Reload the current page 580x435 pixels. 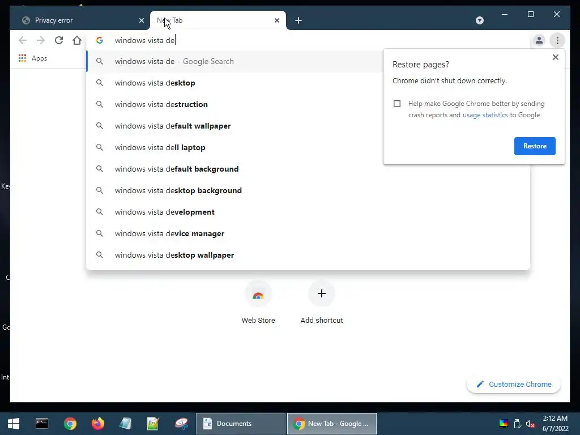tap(59, 40)
